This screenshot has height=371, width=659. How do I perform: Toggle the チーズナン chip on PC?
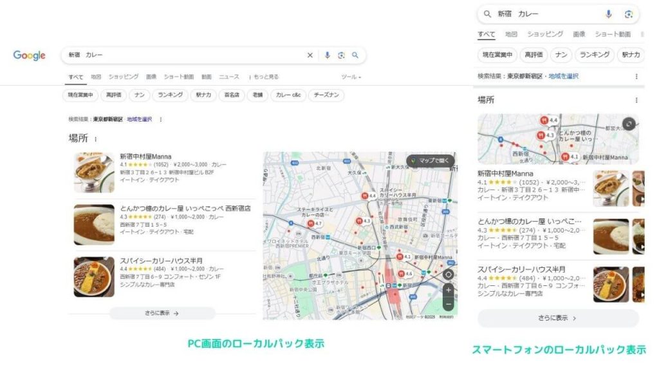326,95
